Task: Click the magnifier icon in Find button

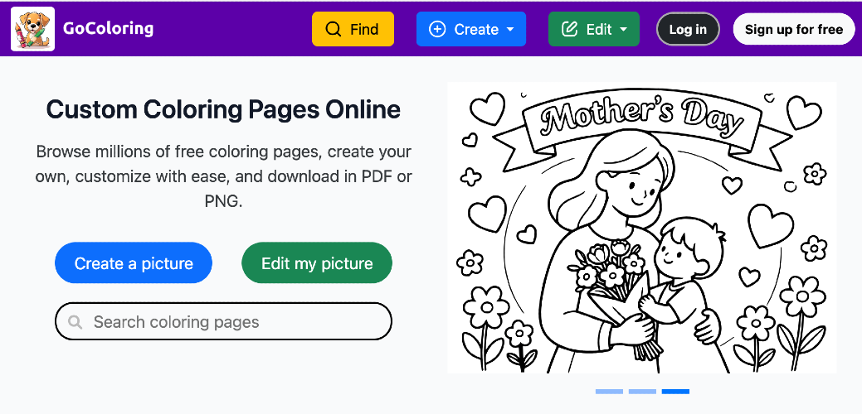Action: click(x=334, y=29)
